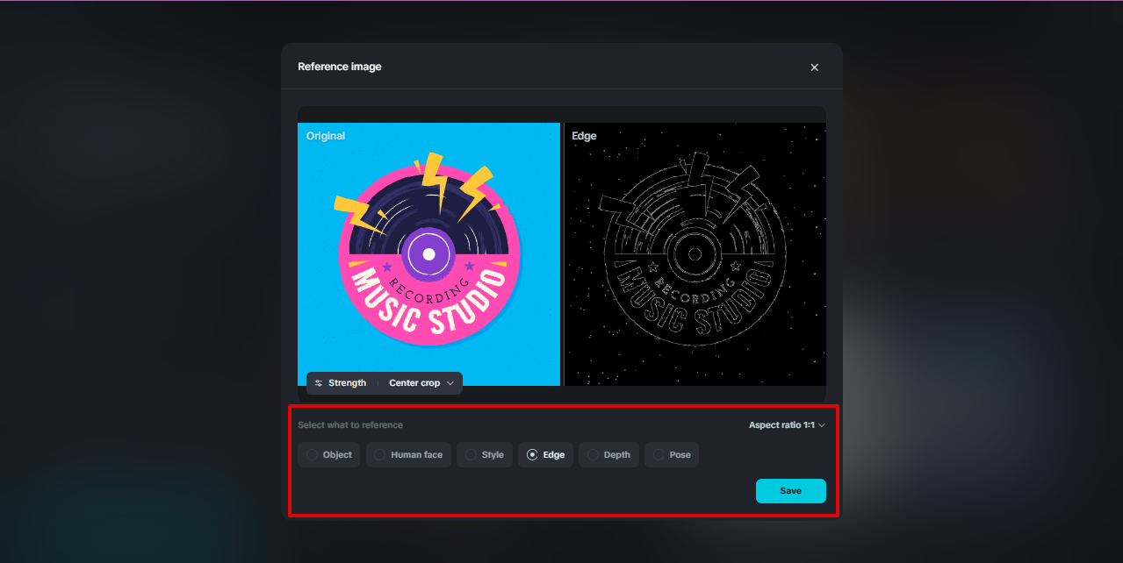Select the Human face reference option
Screen dimensions: 1123x563
pyautogui.click(x=408, y=455)
